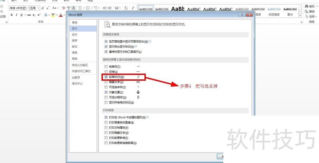Viewport: 319px width, 163px height.
Task: Enable 可选分隔符(O) checkbox
Action: [x=106, y=97]
